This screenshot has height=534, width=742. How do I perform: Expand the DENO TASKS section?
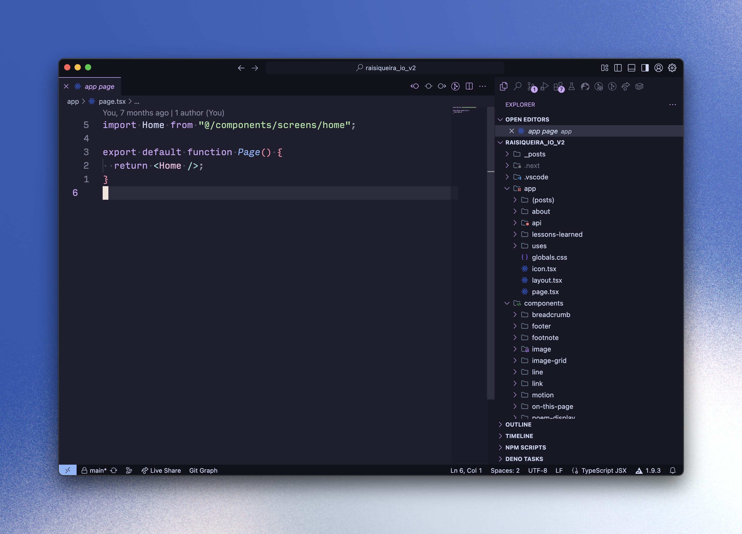tap(589, 459)
